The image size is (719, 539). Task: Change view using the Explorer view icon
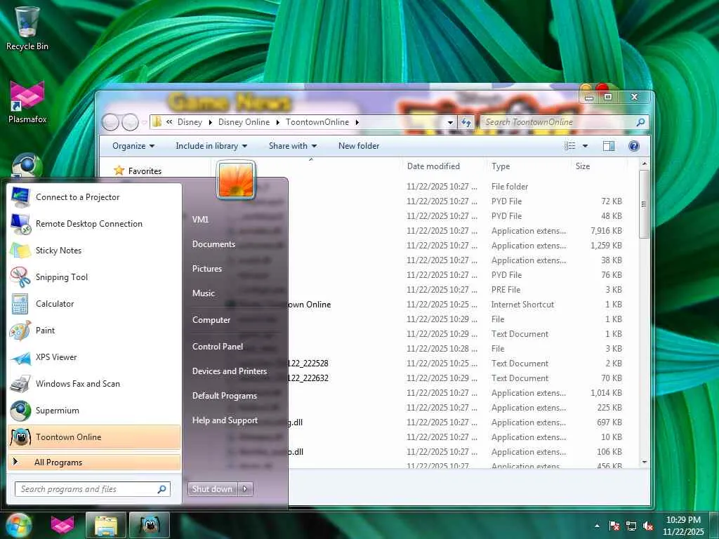[x=569, y=146]
